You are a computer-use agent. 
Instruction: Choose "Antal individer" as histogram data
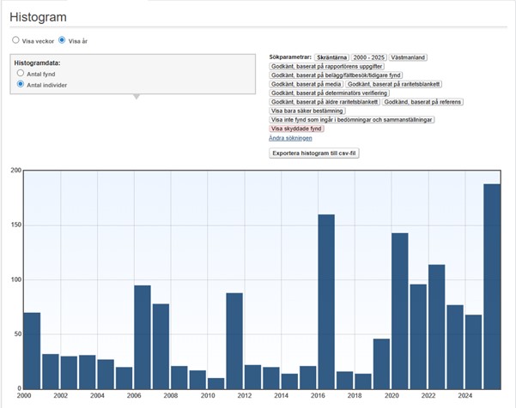[x=21, y=84]
